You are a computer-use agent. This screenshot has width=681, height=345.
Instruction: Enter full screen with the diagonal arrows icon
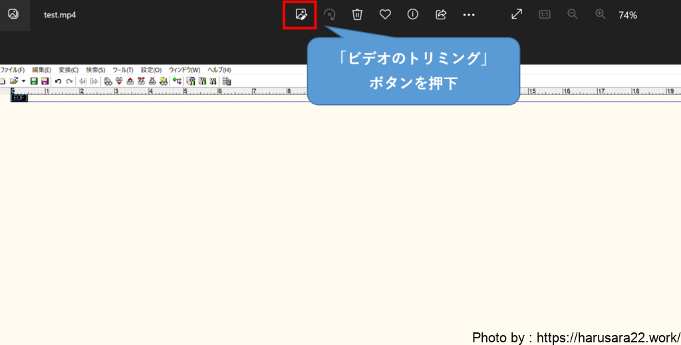point(517,15)
